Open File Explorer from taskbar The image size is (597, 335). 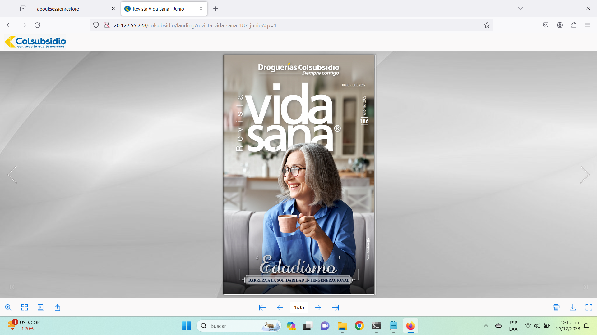(x=342, y=326)
